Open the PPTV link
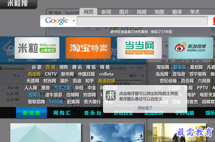This screenshot has height=142, width=215. (203, 88)
